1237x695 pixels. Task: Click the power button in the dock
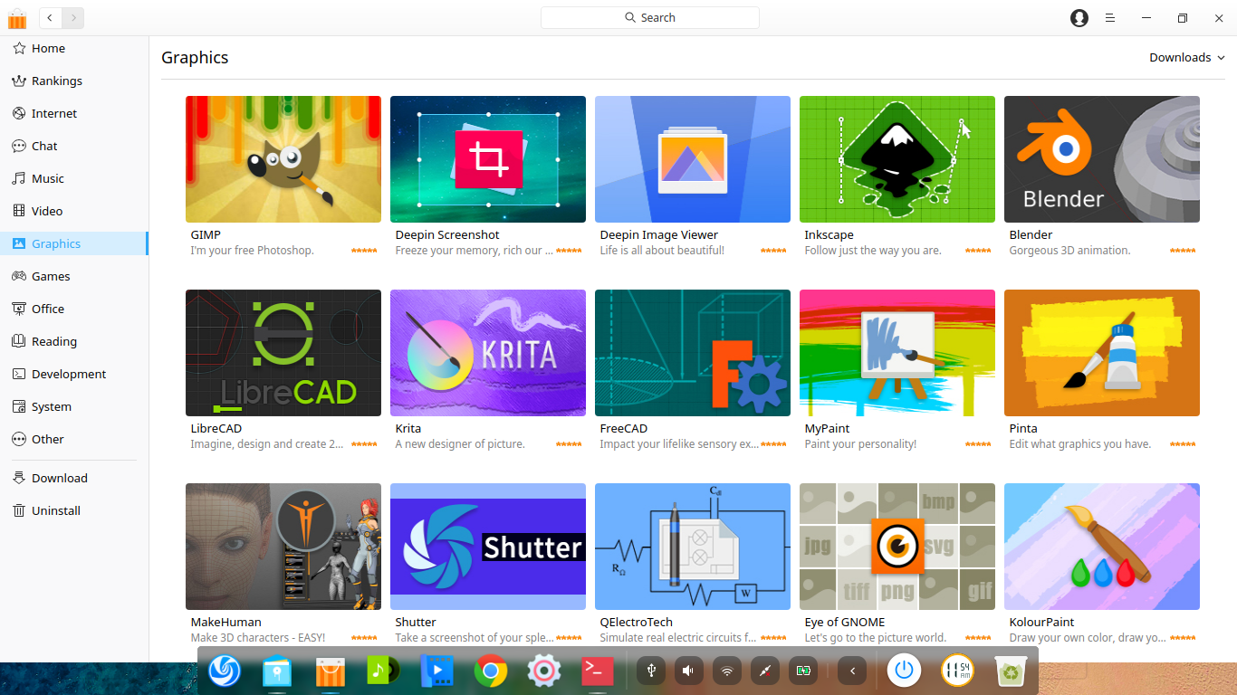[x=904, y=671]
